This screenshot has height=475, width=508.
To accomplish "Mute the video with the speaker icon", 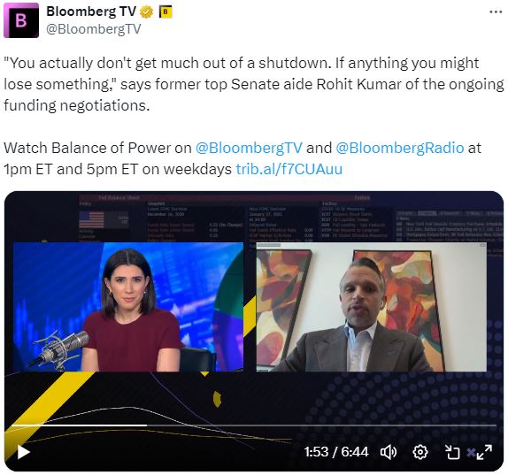I will tap(389, 452).
